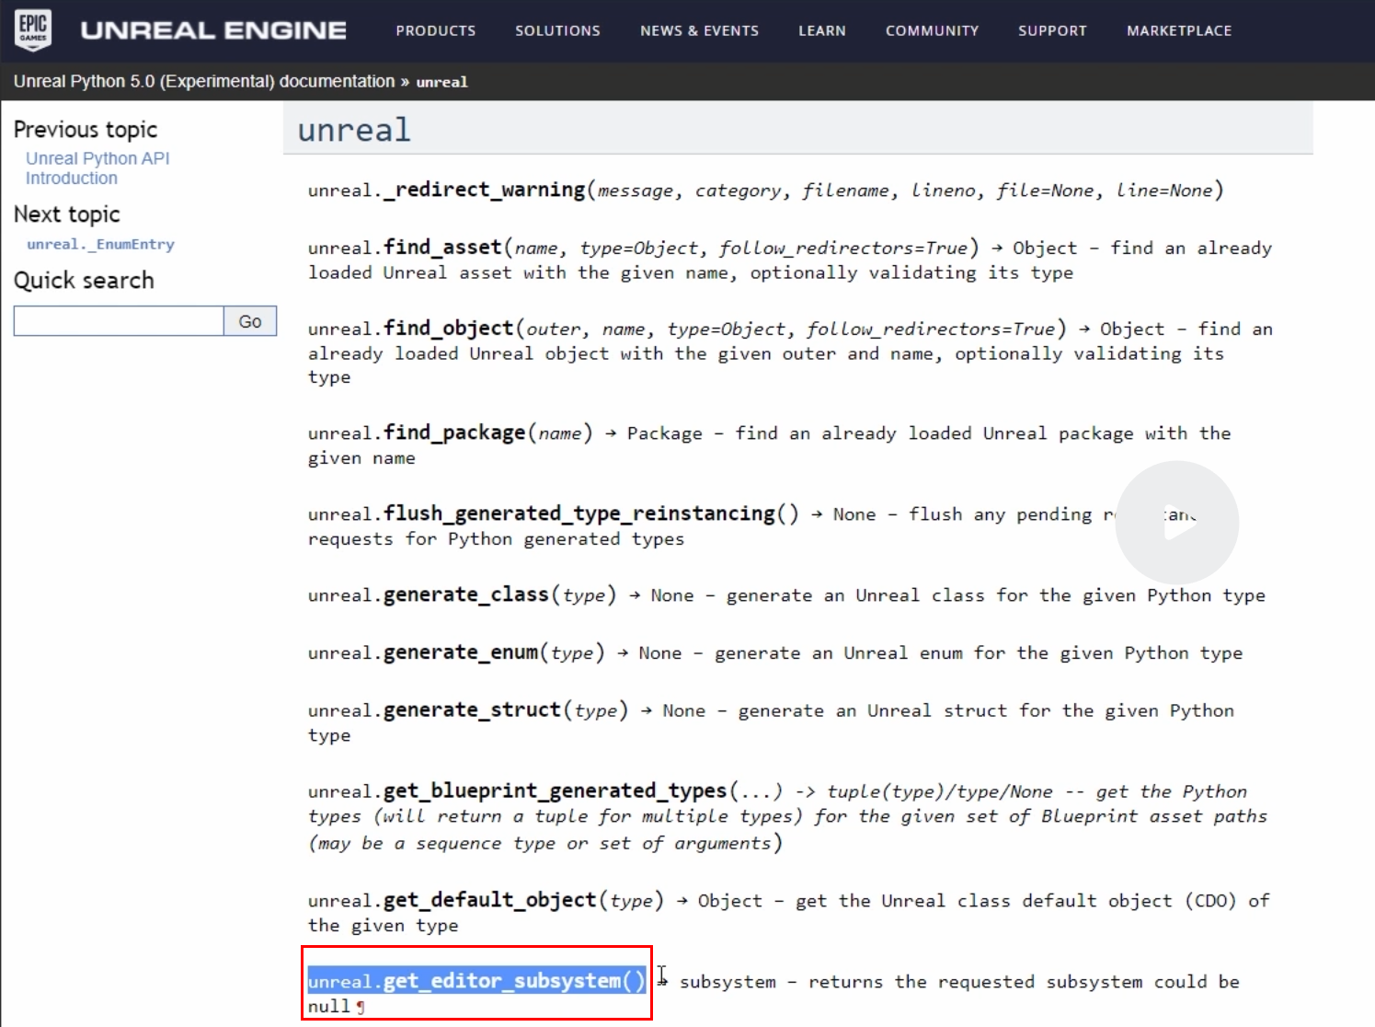Open the Community menu

[x=932, y=30]
